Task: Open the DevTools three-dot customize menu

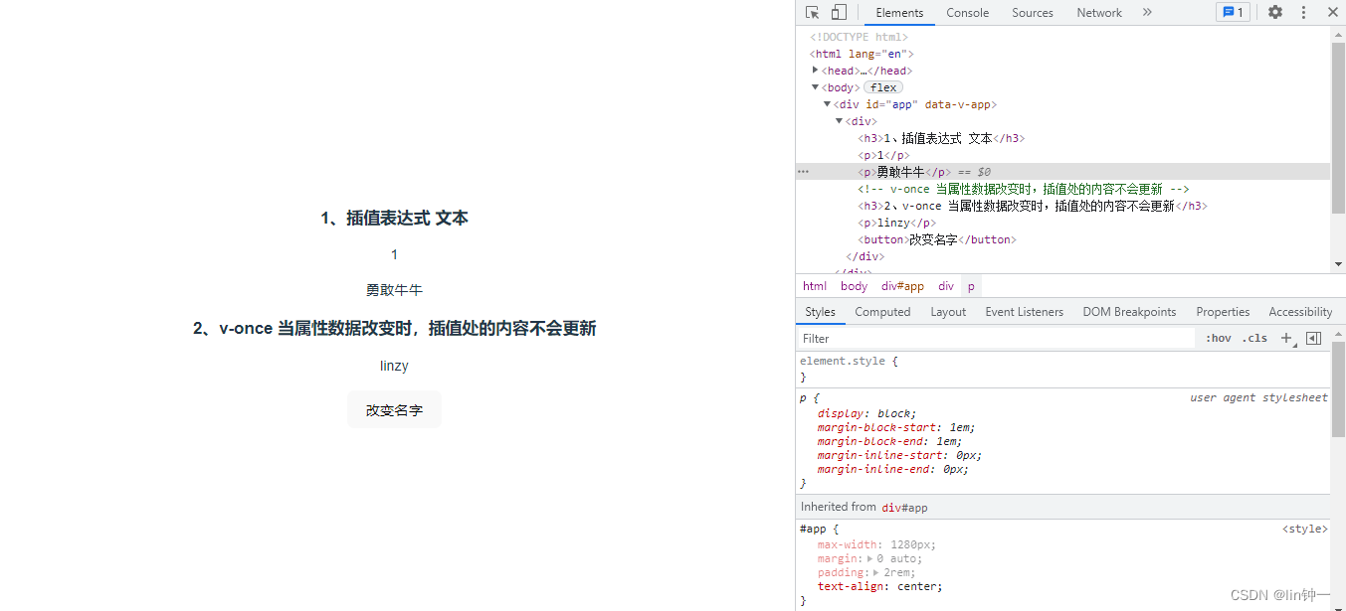Action: [1303, 13]
